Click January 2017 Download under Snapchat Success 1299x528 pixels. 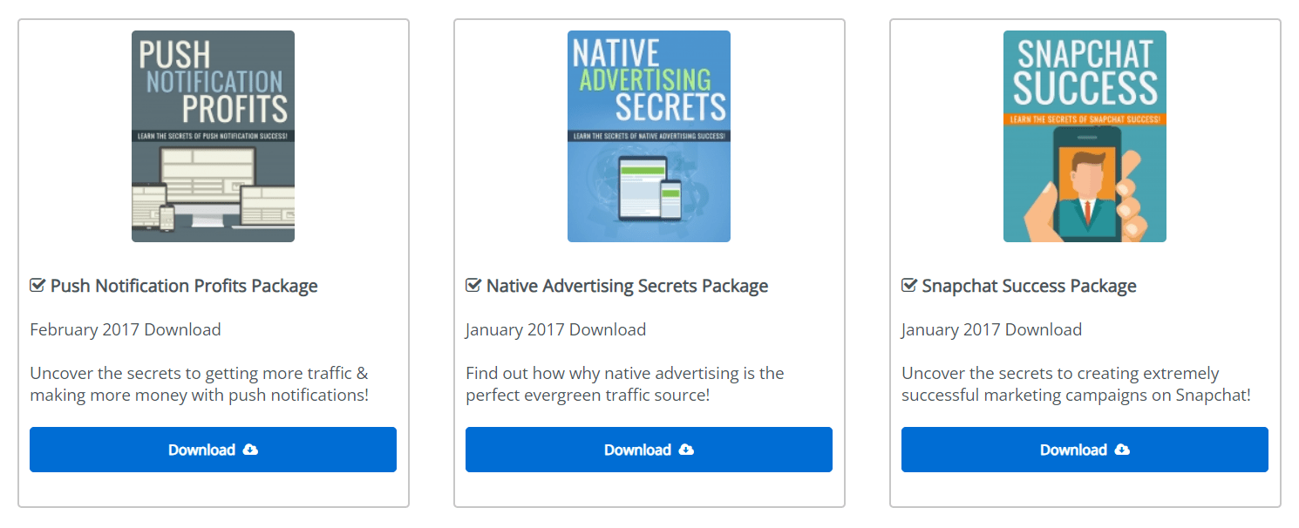(x=991, y=329)
